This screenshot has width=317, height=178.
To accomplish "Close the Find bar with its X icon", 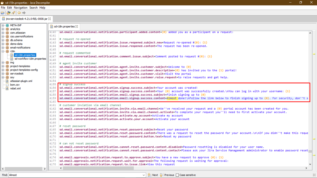I will [314, 175].
